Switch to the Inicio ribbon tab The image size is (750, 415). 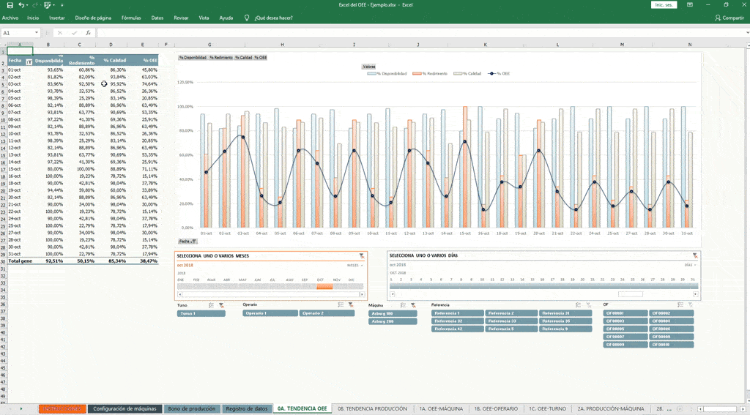coord(33,18)
